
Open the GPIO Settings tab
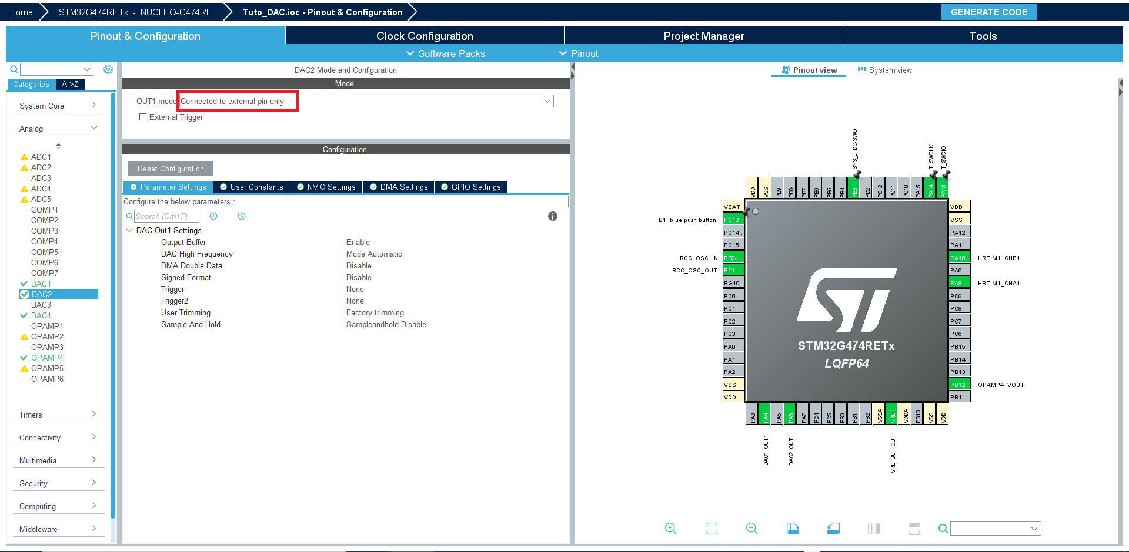click(471, 187)
